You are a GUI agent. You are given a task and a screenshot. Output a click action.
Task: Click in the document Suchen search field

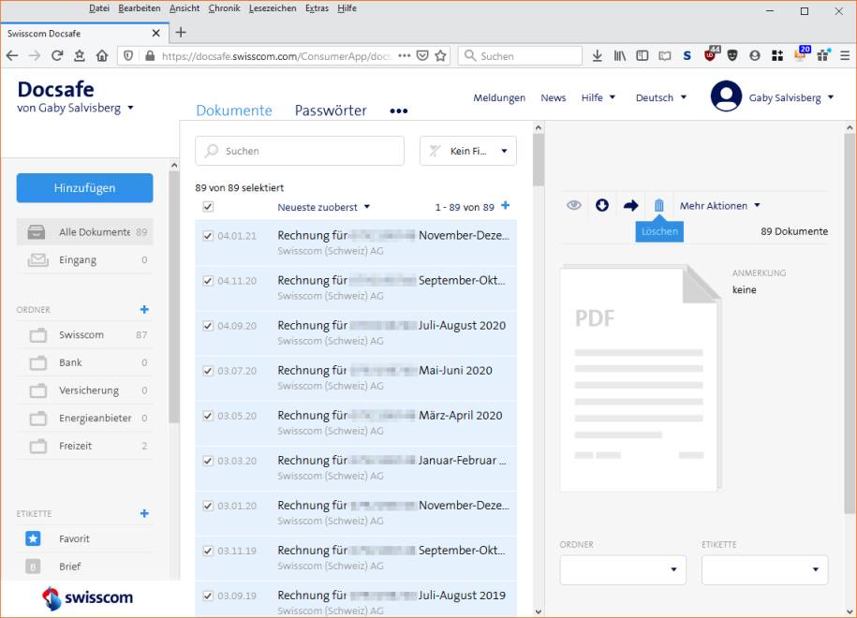point(300,151)
